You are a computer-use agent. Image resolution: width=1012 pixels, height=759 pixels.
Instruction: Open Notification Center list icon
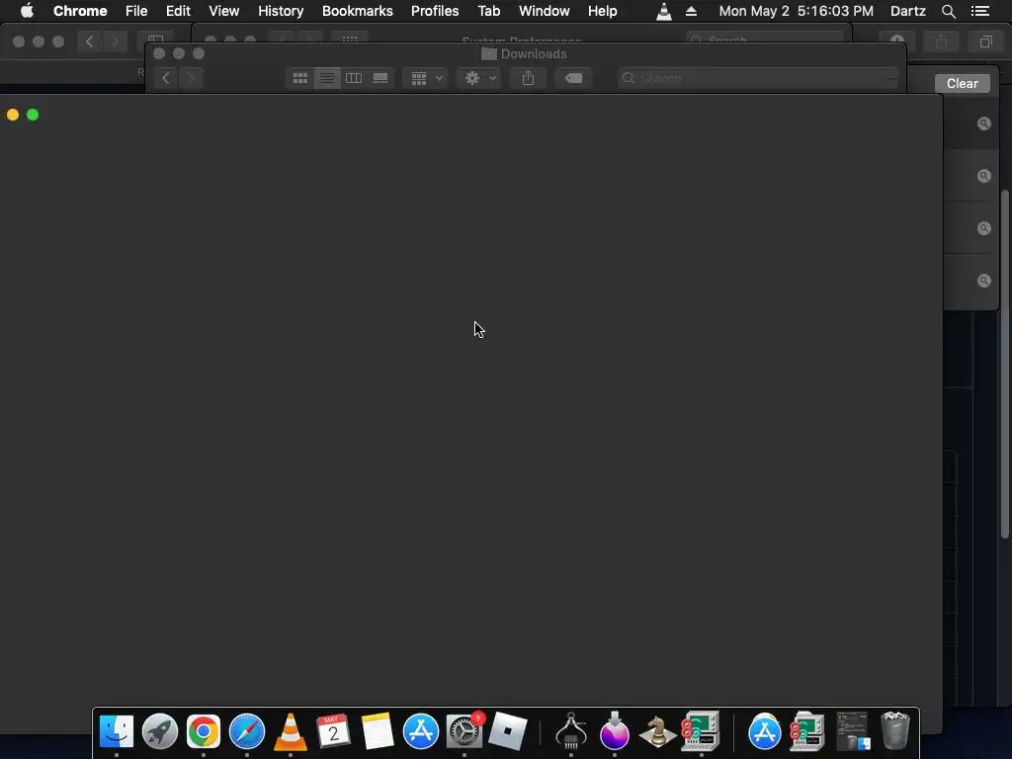point(979,11)
